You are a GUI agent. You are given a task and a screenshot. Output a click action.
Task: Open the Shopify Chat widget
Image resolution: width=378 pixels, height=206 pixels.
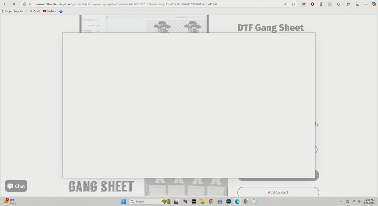click(16, 186)
